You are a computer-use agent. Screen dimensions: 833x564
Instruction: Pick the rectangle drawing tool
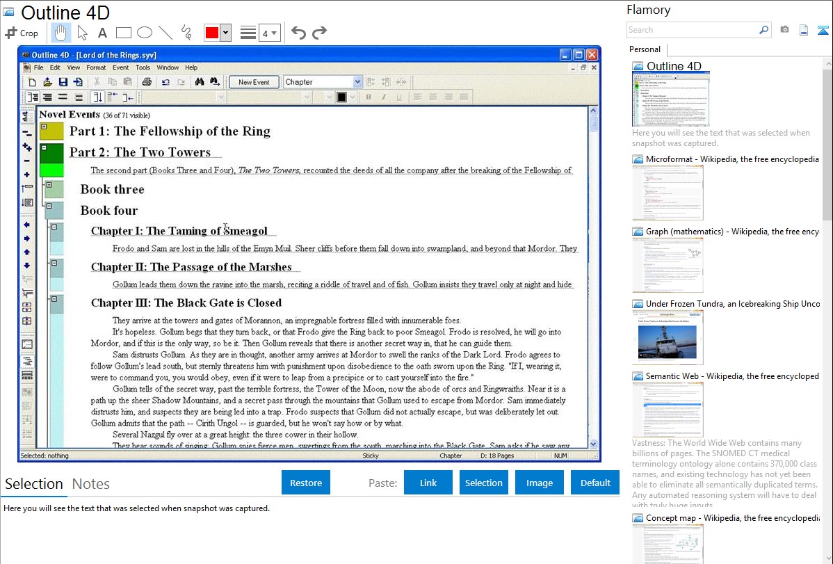click(x=123, y=33)
